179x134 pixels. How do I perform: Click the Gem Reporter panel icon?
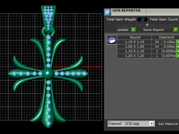pyautogui.click(x=107, y=12)
